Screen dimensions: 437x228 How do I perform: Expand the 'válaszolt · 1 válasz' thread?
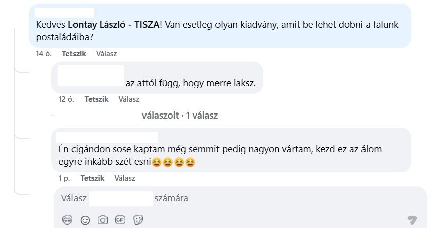180,116
